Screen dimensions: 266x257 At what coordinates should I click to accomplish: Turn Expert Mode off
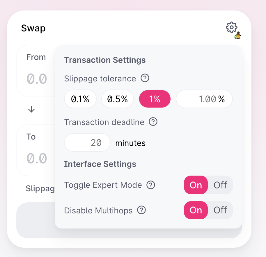pyautogui.click(x=220, y=185)
